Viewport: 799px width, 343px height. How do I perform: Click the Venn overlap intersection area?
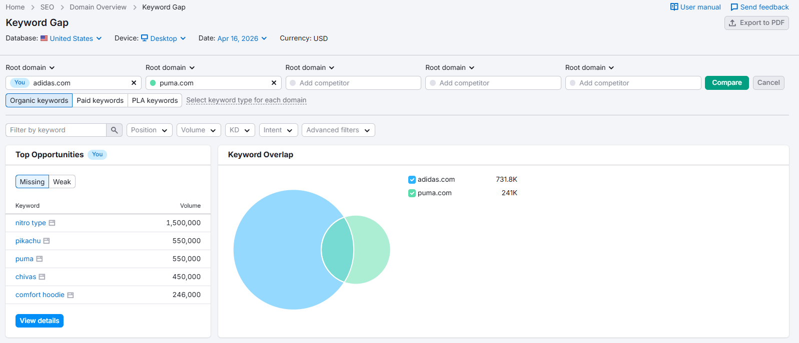(x=338, y=250)
